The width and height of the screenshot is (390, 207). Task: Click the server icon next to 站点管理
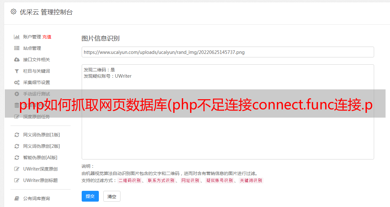(17, 48)
